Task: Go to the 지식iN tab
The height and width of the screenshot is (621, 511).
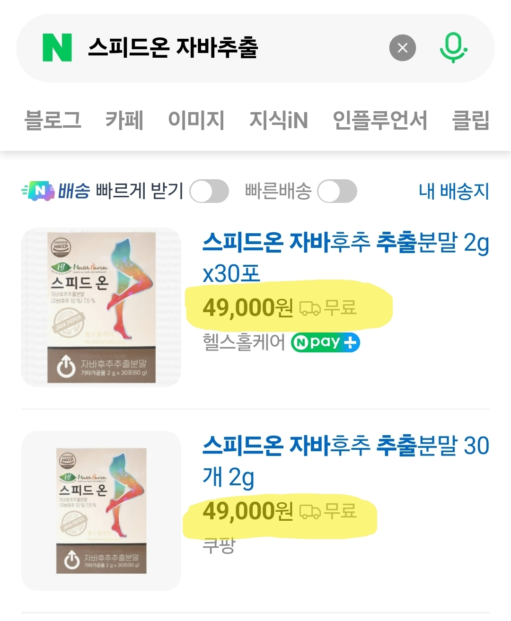Action: pos(279,120)
